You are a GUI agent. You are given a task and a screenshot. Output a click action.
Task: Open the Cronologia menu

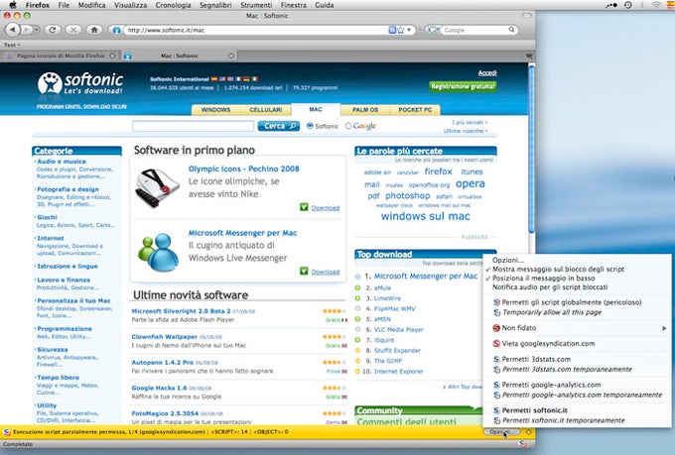[173, 5]
